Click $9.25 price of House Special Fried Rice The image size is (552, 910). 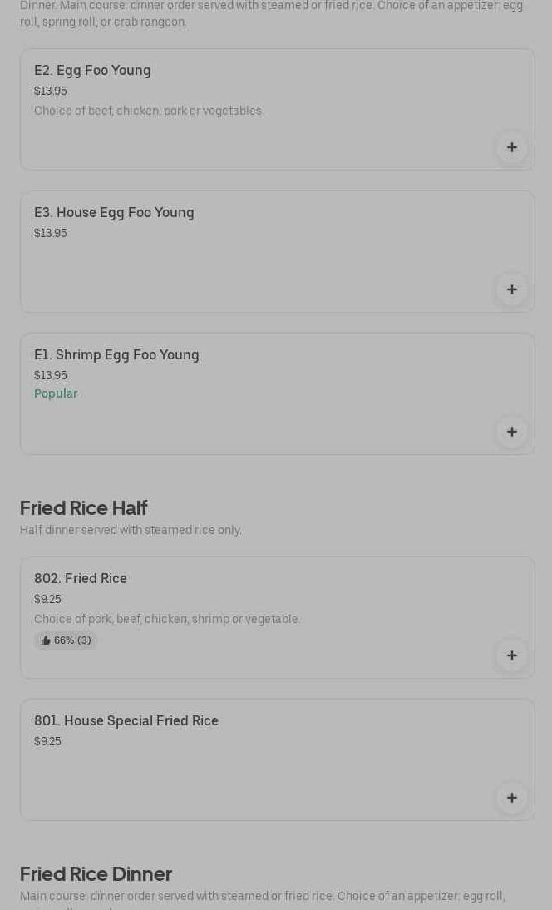tap(47, 741)
